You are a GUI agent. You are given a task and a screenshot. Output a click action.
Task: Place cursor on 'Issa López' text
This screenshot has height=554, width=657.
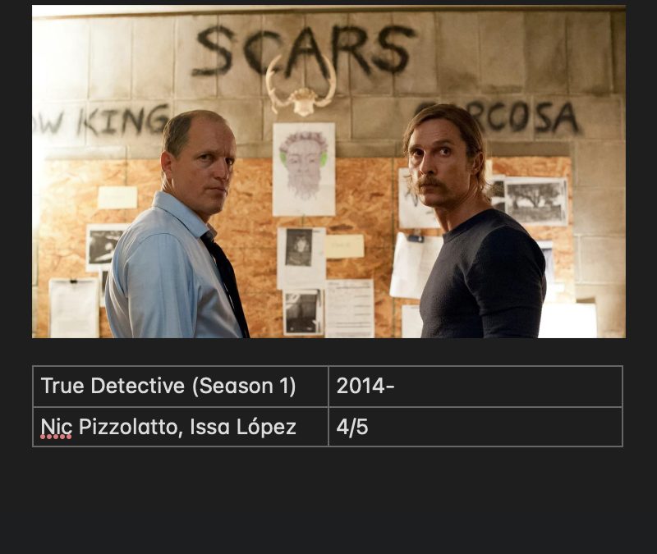click(243, 427)
